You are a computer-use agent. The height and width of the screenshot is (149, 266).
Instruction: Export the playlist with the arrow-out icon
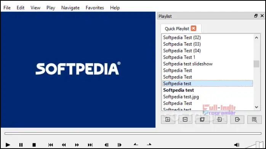[x=237, y=119]
